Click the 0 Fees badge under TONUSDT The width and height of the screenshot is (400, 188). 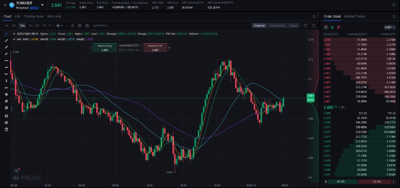point(34,8)
